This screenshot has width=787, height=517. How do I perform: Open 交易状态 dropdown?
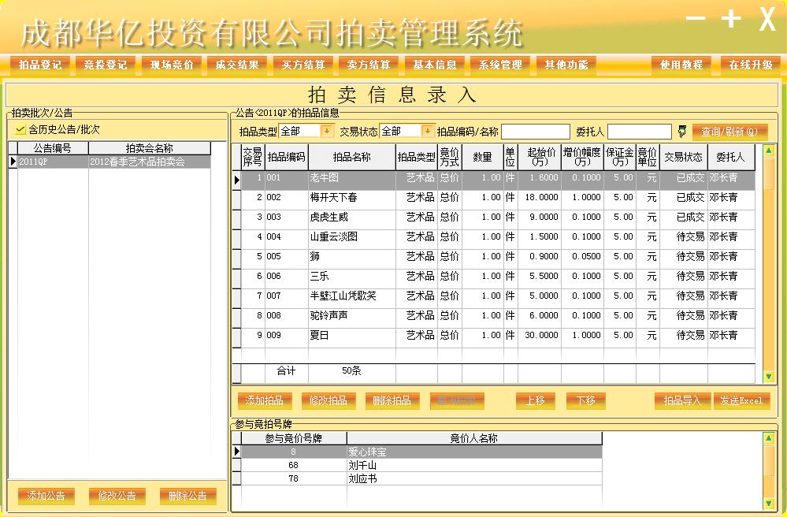tap(427, 131)
